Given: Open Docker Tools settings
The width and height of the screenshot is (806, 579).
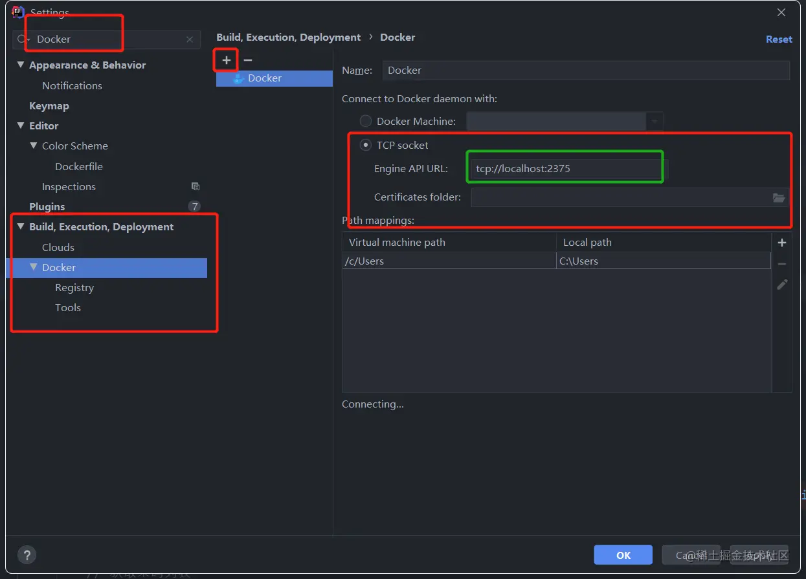Looking at the screenshot, I should tap(68, 307).
